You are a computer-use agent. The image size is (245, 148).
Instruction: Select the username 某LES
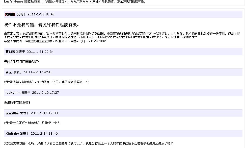(x=10, y=52)
